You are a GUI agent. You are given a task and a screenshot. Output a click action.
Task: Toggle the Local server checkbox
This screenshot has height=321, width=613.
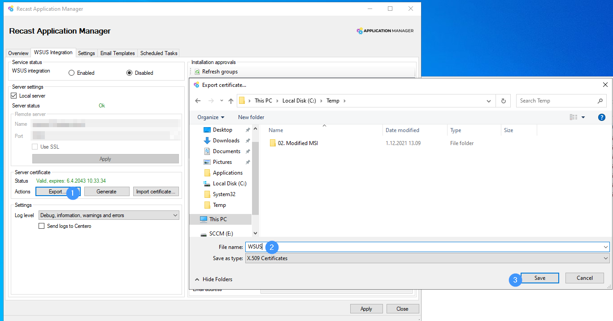tap(14, 96)
